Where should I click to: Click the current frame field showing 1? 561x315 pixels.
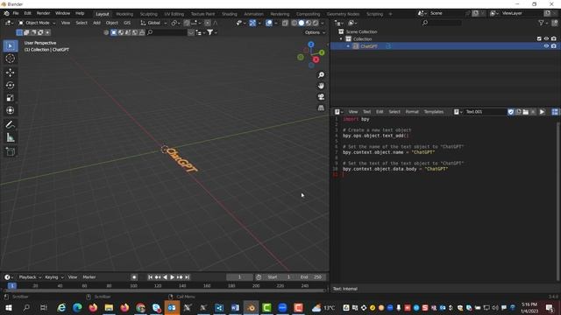[239, 277]
